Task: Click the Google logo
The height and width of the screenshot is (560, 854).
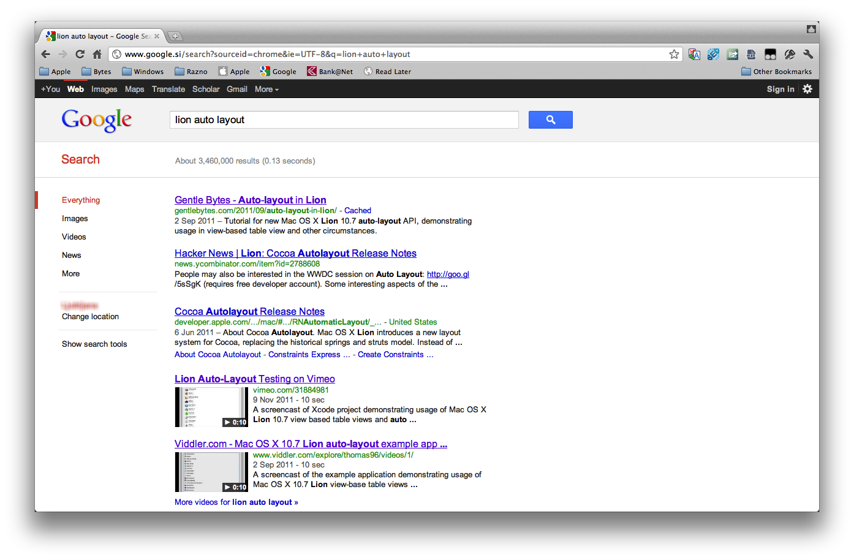Action: tap(97, 120)
